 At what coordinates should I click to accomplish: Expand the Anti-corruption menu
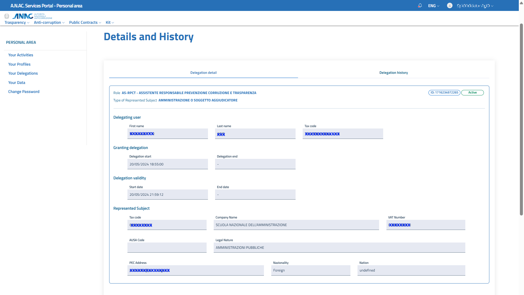[49, 22]
